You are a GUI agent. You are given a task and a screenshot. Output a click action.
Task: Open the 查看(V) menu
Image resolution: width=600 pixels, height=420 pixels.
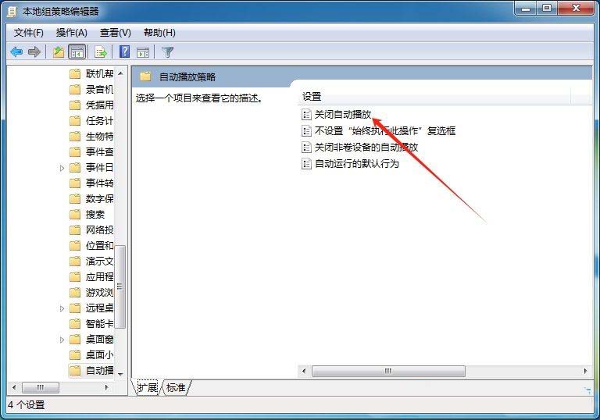[115, 33]
